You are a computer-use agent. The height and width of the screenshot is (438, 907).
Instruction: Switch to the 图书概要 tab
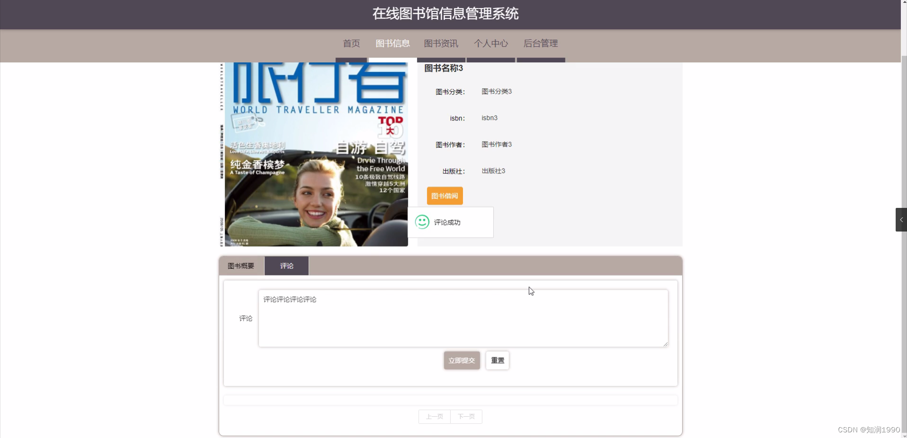240,266
